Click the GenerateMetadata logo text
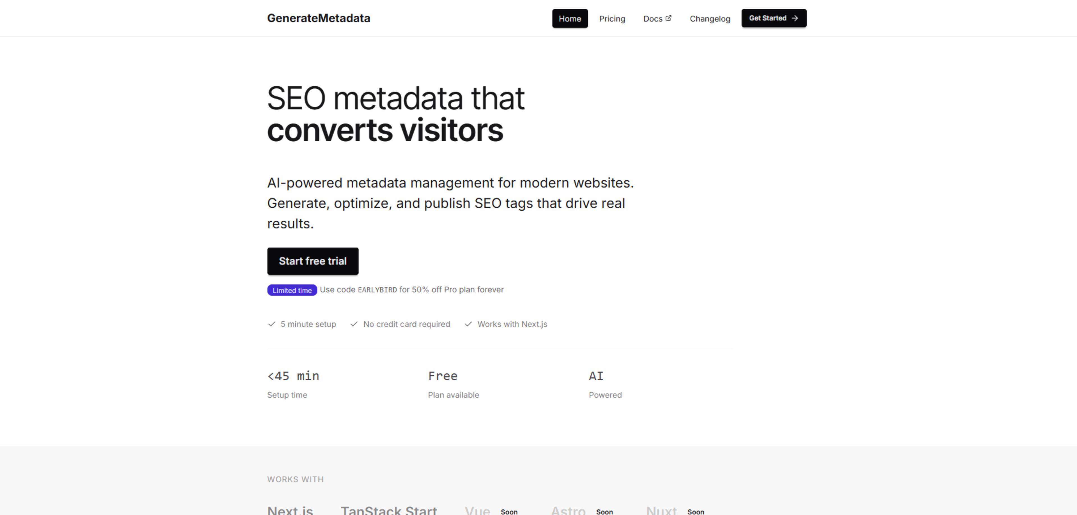 click(319, 18)
